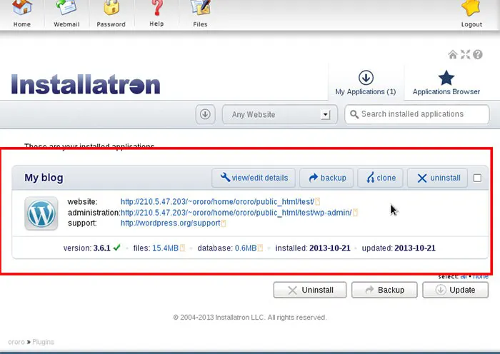This screenshot has width=500, height=354.
Task: Click the WordPress logo thumbnail
Action: 41,213
